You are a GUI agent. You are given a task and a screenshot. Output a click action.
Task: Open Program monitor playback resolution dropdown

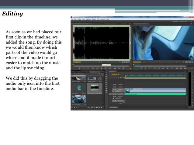(x=178, y=62)
